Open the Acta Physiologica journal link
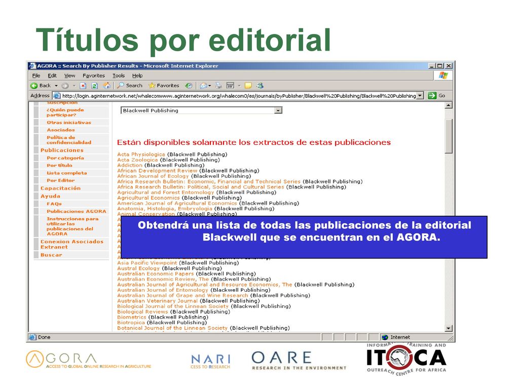The image size is (519, 389). pyautogui.click(x=141, y=154)
